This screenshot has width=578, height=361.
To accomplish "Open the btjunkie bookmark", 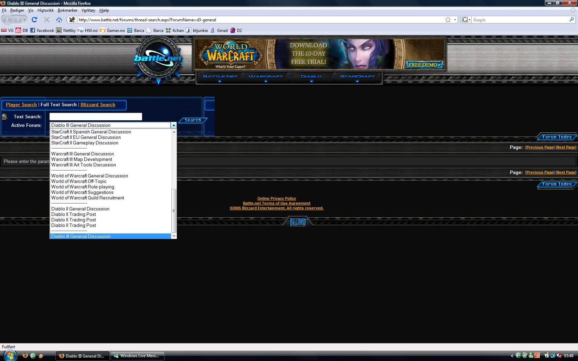I will 197,30.
